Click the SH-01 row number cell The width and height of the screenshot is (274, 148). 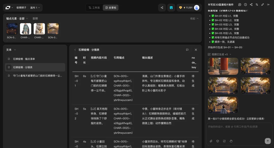click(x=76, y=81)
